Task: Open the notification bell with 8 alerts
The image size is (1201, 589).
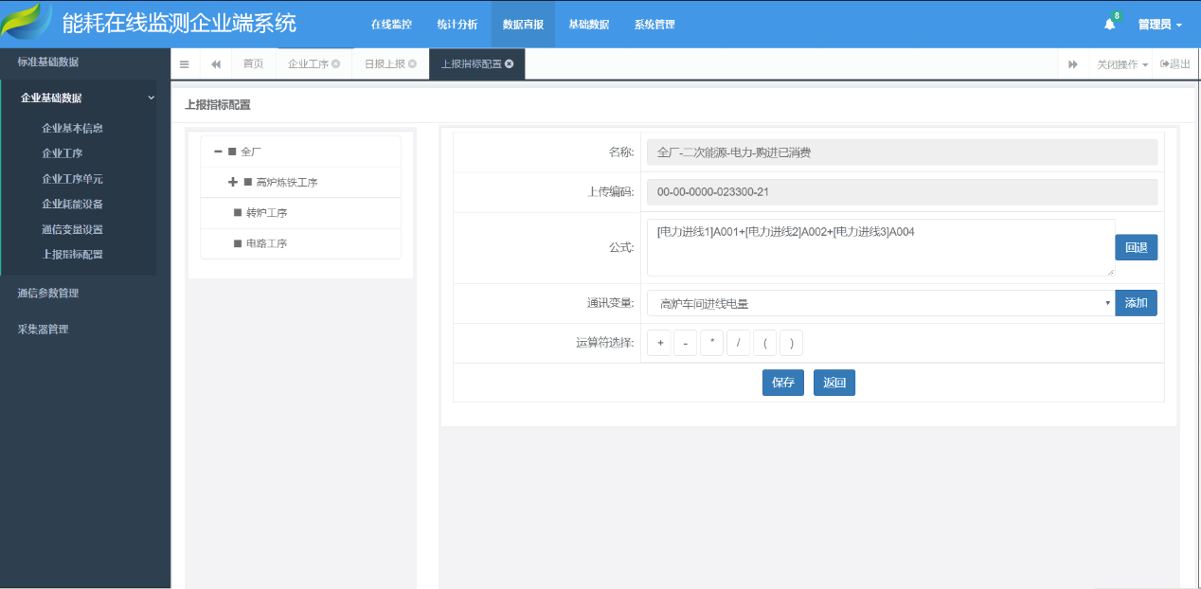Action: point(1109,24)
